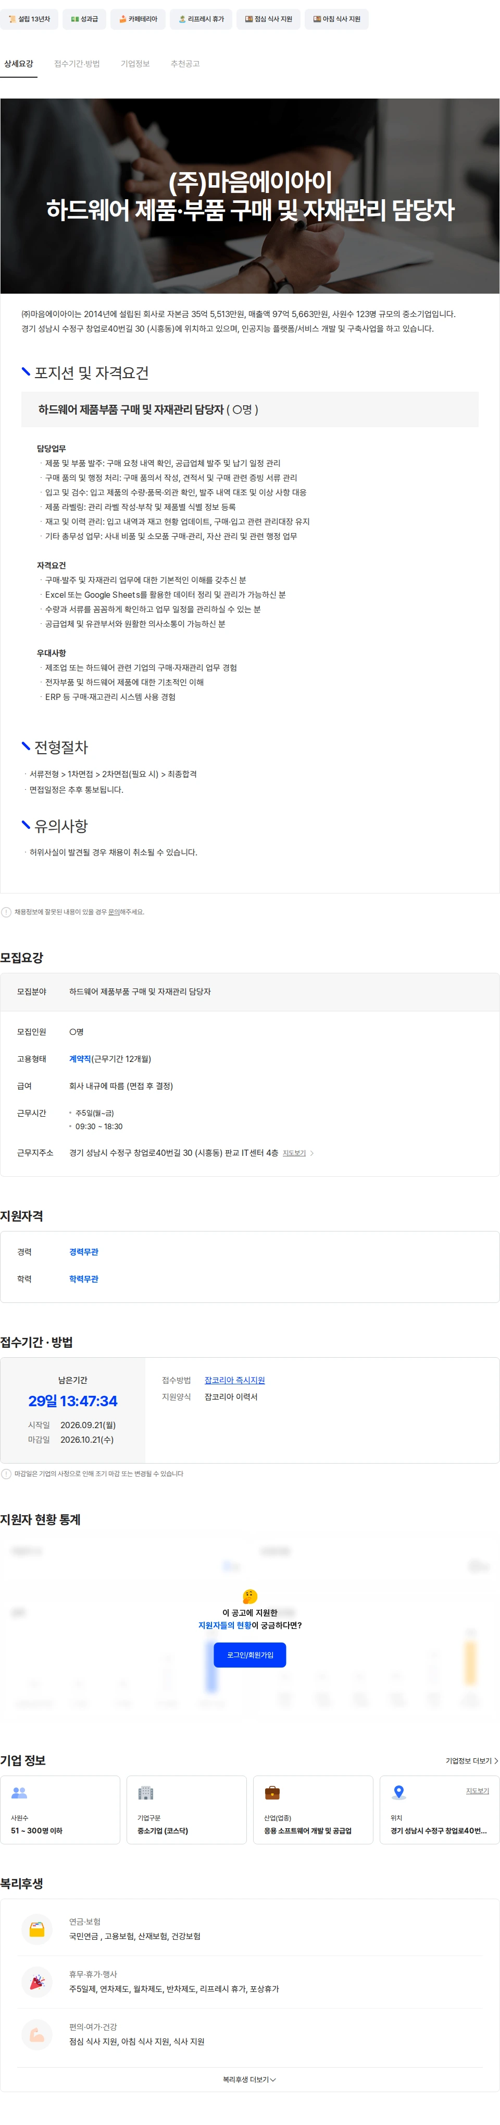Click the 휴무·휴가·행사 party icon
The image size is (500, 2125).
37,1982
